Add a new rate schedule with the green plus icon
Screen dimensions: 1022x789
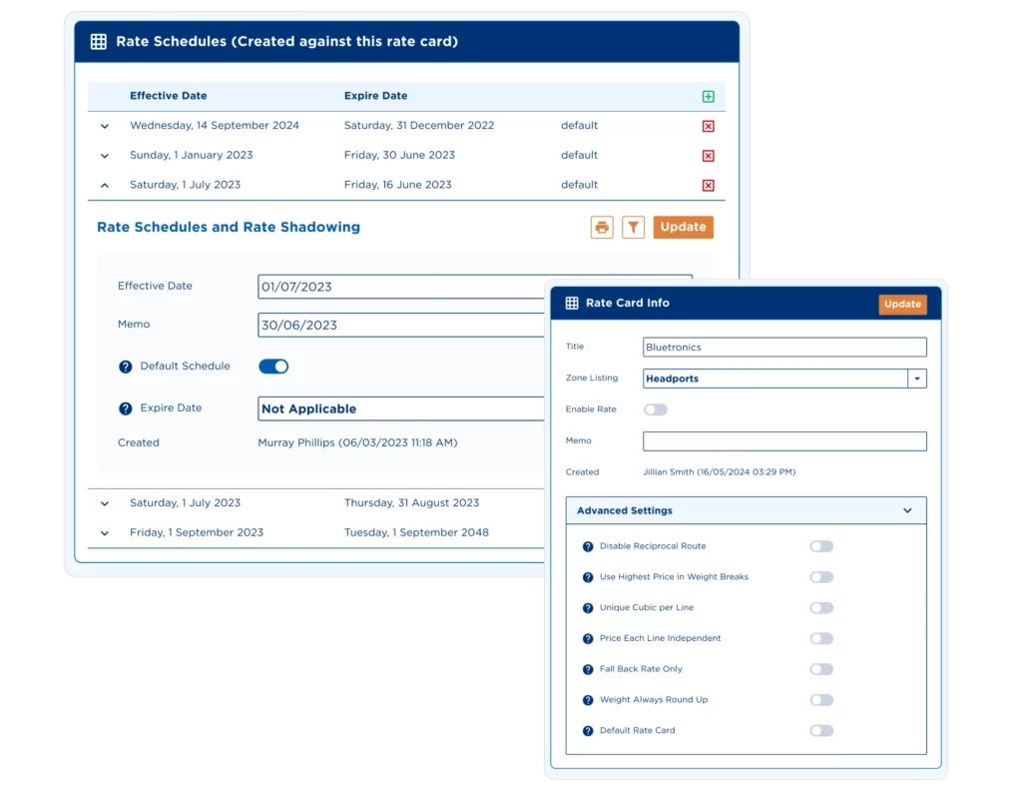pyautogui.click(x=709, y=96)
